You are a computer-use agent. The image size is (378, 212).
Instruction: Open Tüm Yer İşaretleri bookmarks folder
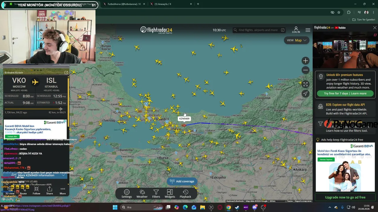click(364, 20)
